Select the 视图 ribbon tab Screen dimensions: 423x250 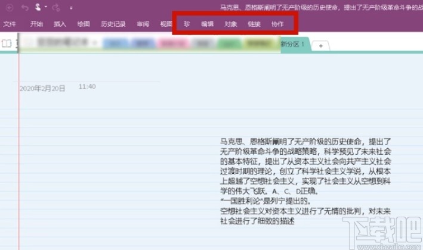click(x=166, y=24)
